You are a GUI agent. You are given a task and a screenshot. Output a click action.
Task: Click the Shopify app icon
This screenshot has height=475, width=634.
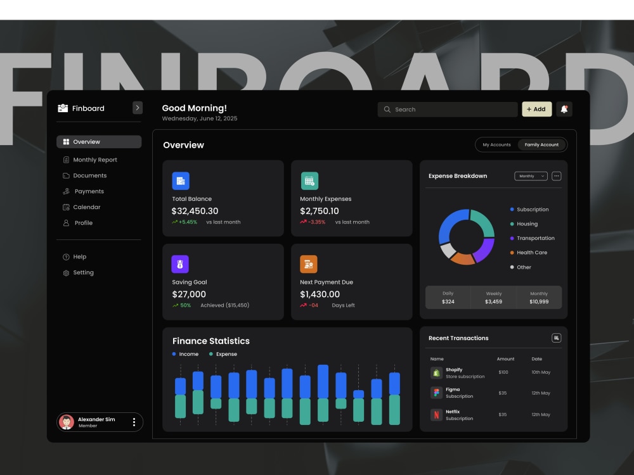tap(436, 372)
